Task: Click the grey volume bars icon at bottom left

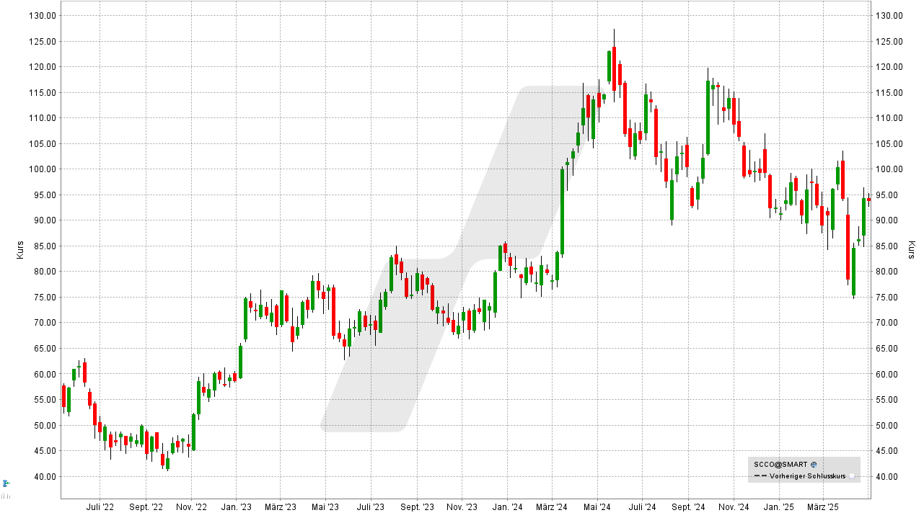Action: tap(6, 495)
